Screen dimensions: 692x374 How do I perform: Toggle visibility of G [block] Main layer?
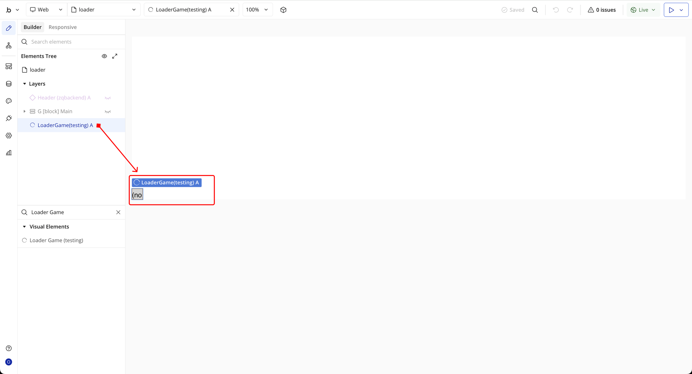pyautogui.click(x=108, y=112)
